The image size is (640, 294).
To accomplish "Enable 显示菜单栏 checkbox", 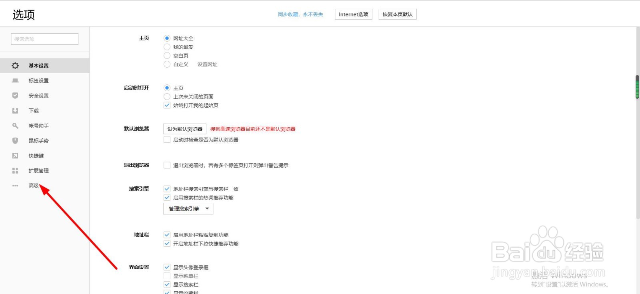I will click(x=167, y=276).
